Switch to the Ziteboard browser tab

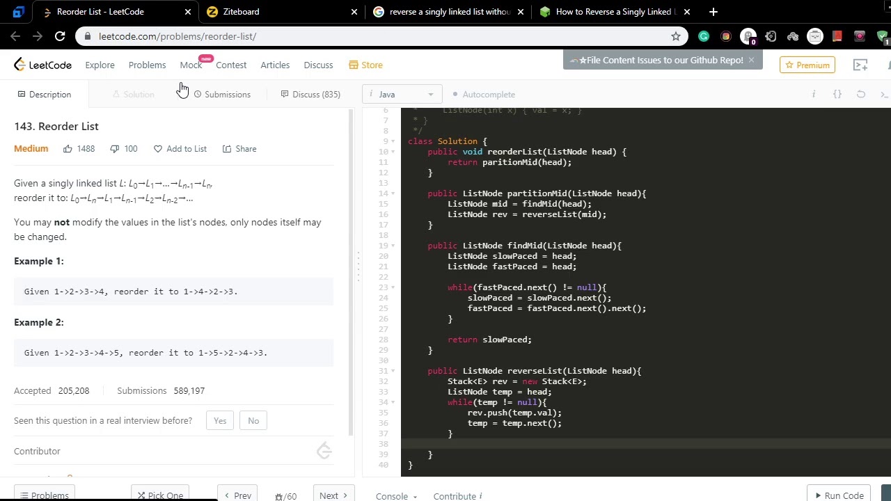click(x=282, y=12)
